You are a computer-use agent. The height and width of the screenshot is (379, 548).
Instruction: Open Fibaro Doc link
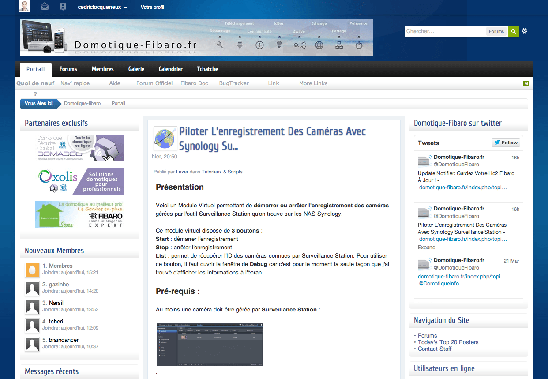tap(194, 83)
